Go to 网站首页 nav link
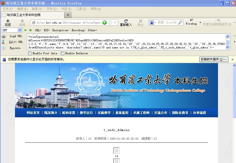The width and height of the screenshot is (236, 163). tap(33, 113)
